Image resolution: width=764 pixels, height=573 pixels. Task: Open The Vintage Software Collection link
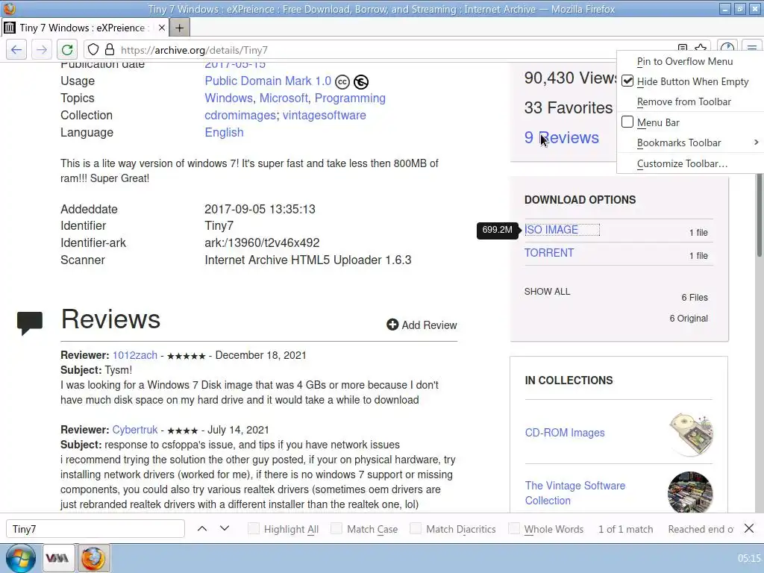575,493
